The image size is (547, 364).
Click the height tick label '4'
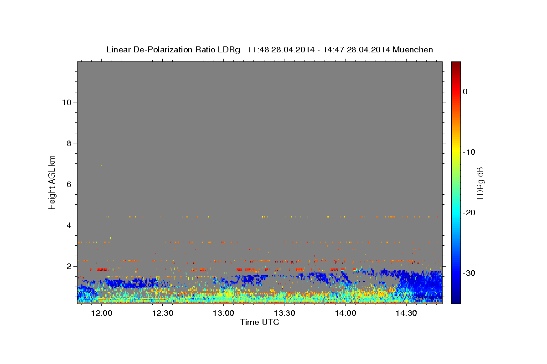coord(68,225)
